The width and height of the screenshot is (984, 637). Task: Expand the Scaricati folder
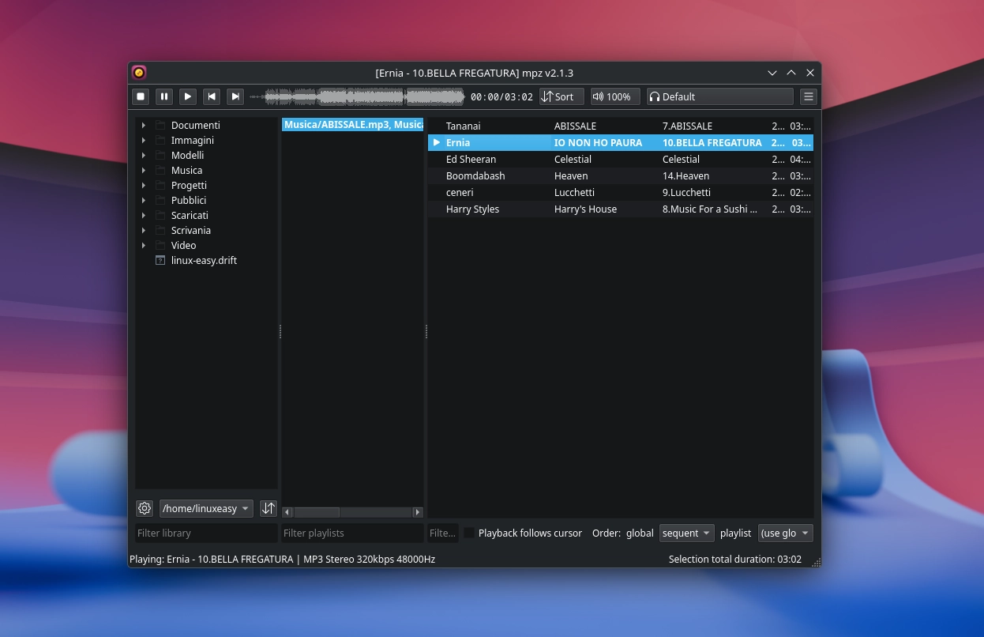(x=143, y=215)
